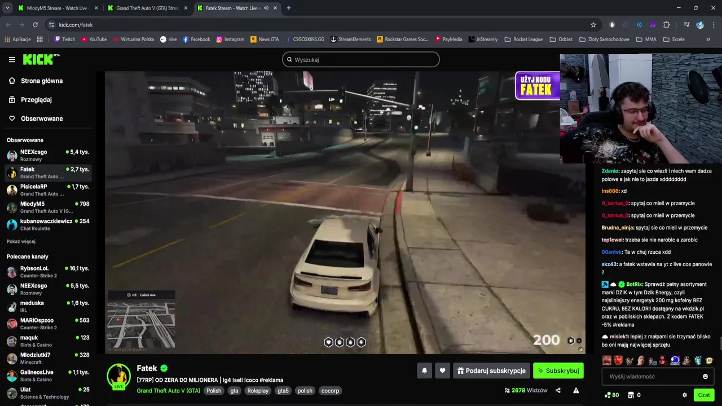This screenshot has height=406, width=722.
Task: Go back in browser
Action: point(8,25)
